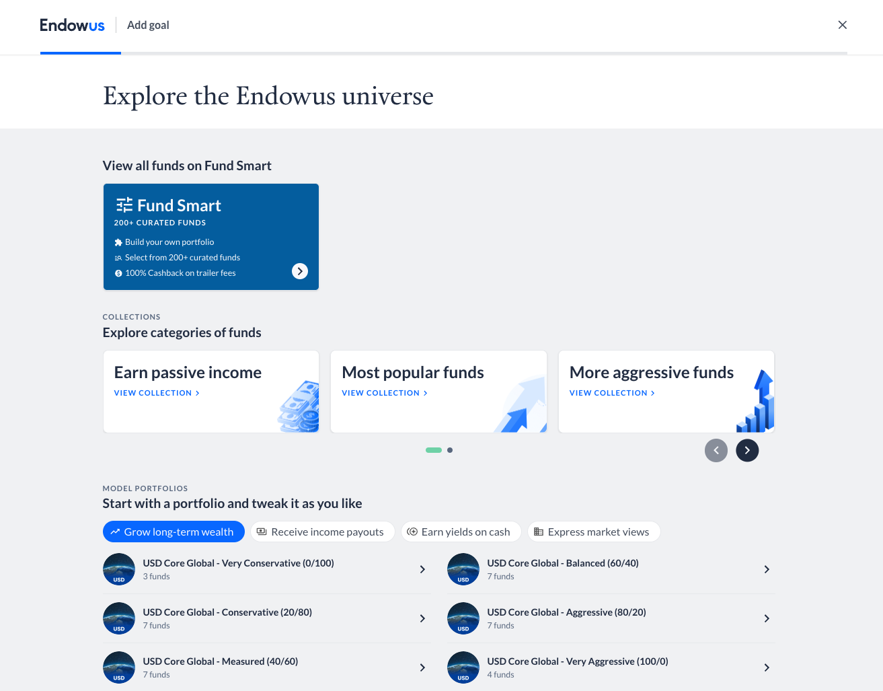Expand chevron for Conservative (20/80) row
The width and height of the screenshot is (883, 691).
click(422, 618)
